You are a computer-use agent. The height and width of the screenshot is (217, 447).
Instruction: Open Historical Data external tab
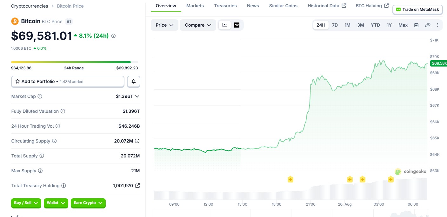(327, 6)
